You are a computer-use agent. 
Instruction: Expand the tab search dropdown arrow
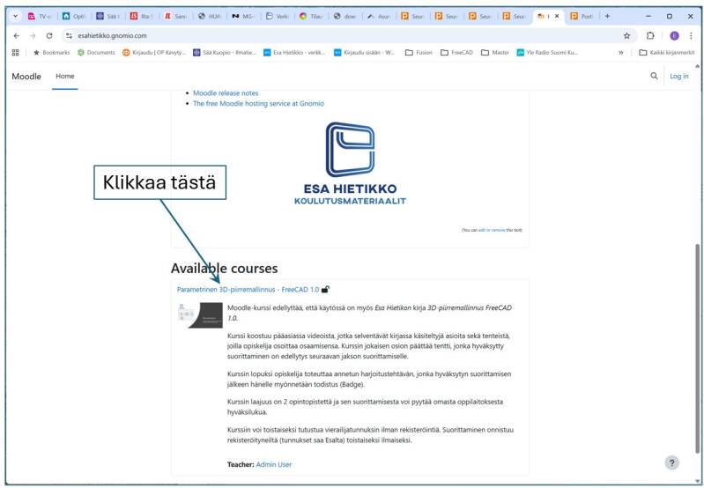click(x=16, y=16)
